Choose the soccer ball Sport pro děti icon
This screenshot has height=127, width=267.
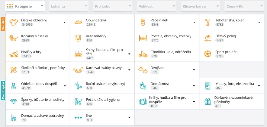coord(207,54)
